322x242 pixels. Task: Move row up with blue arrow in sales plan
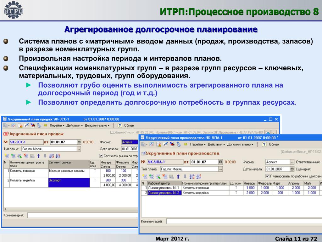click(39, 156)
